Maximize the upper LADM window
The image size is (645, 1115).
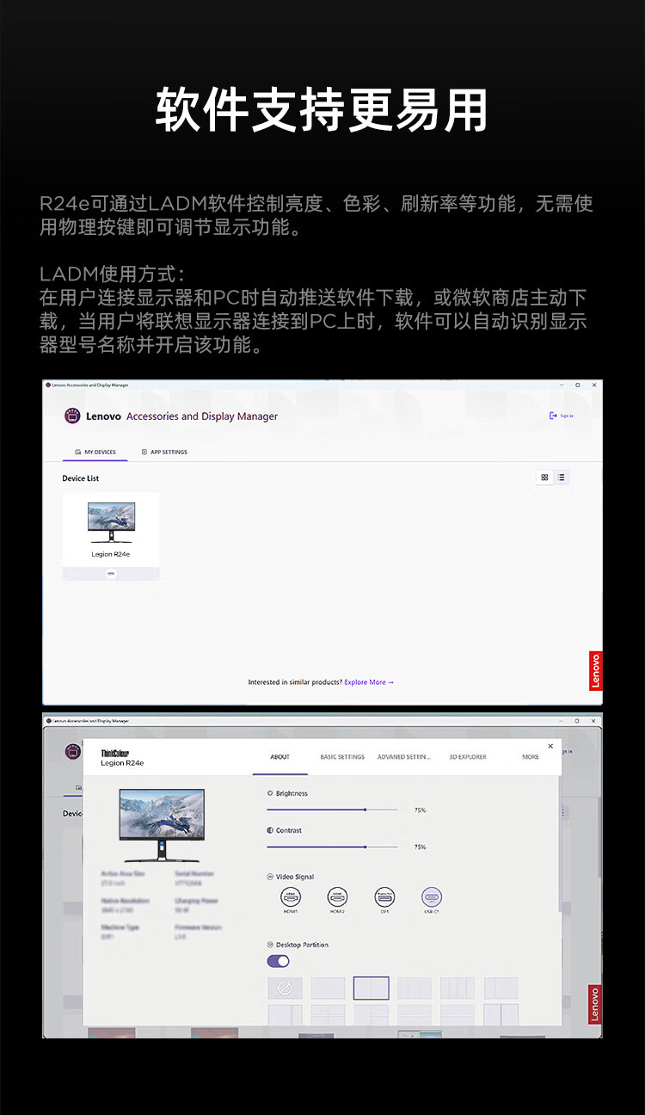[x=577, y=385]
